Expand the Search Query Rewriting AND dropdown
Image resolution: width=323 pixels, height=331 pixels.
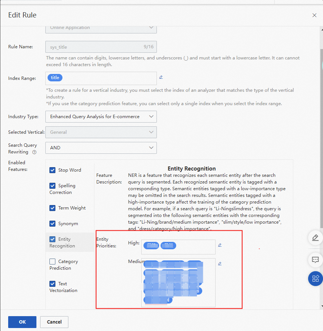click(101, 148)
